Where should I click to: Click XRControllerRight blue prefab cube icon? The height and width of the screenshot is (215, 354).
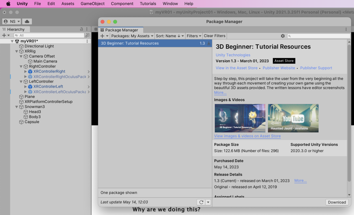click(30, 71)
